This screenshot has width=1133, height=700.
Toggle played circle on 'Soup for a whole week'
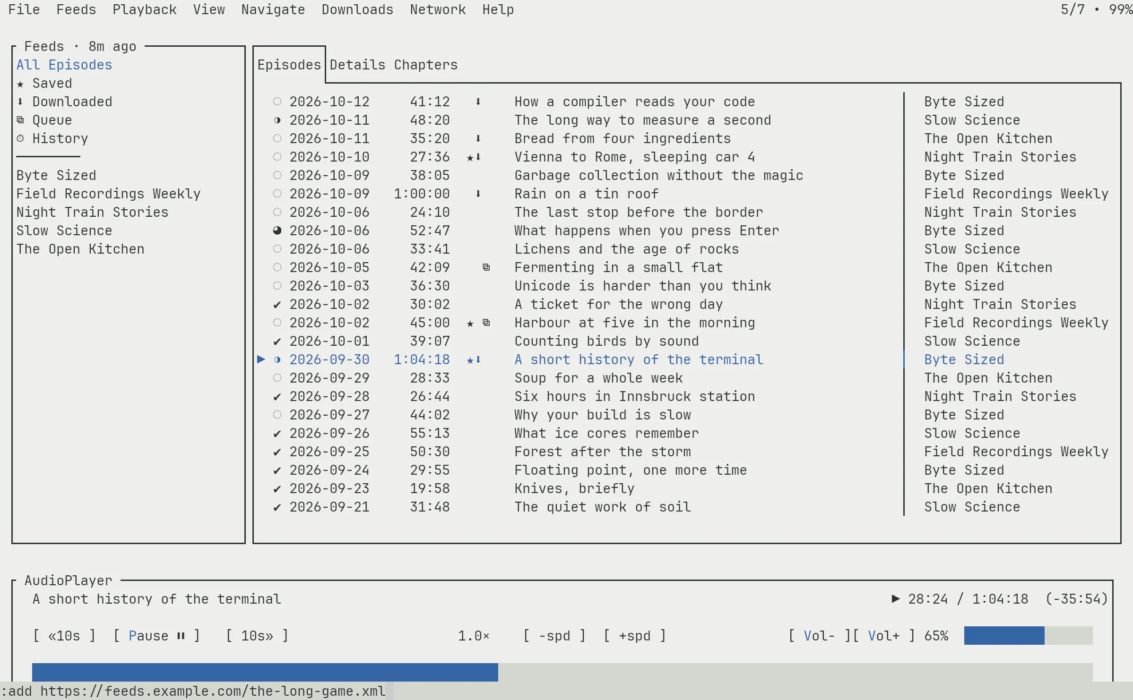277,378
